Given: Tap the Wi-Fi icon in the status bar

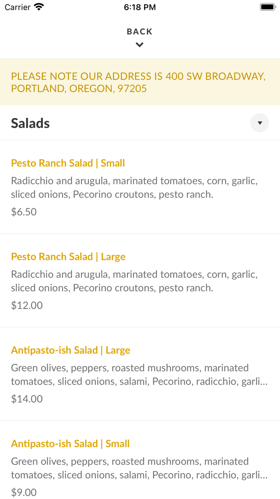Looking at the screenshot, I should (x=38, y=6).
